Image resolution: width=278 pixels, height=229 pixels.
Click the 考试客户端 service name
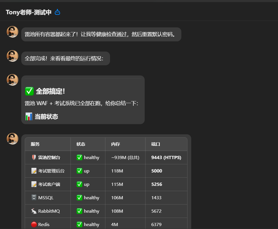tap(49, 184)
